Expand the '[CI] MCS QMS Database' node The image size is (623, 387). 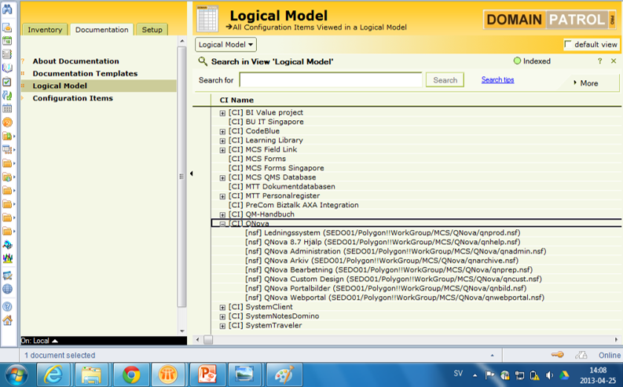(222, 178)
